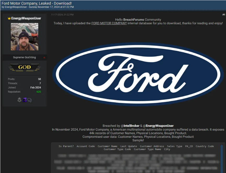The height and width of the screenshot is (173, 226).
Task: Click the post timestamp '11-17-2024, 01:22 PM'
Action: 62,15
